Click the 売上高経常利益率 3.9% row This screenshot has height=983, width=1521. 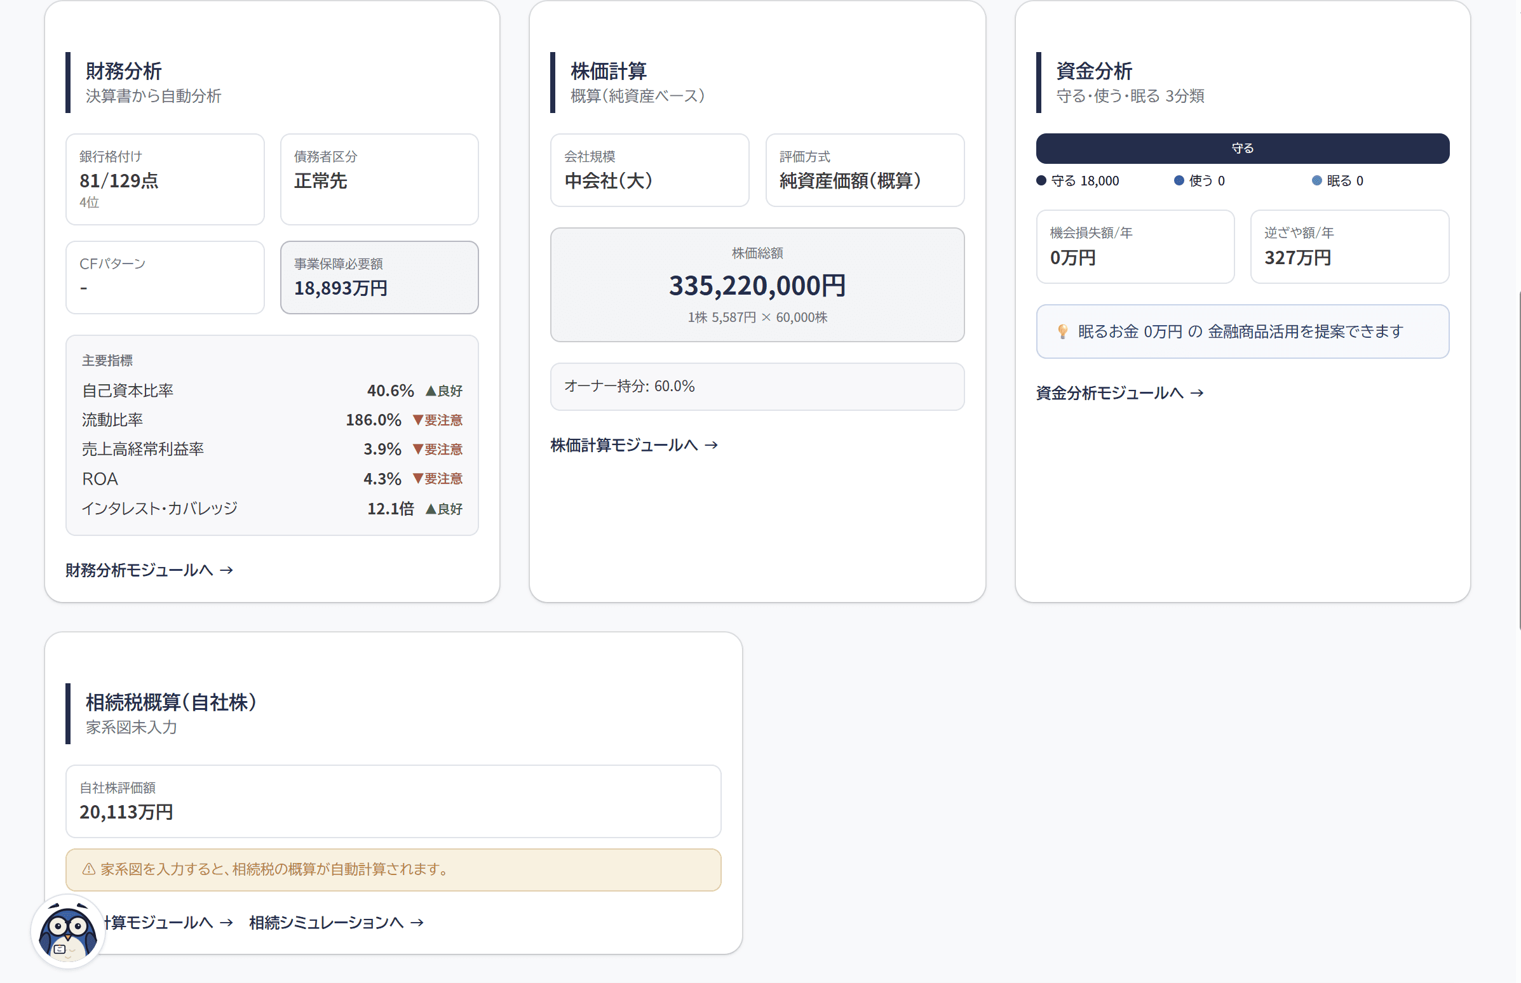tap(272, 450)
